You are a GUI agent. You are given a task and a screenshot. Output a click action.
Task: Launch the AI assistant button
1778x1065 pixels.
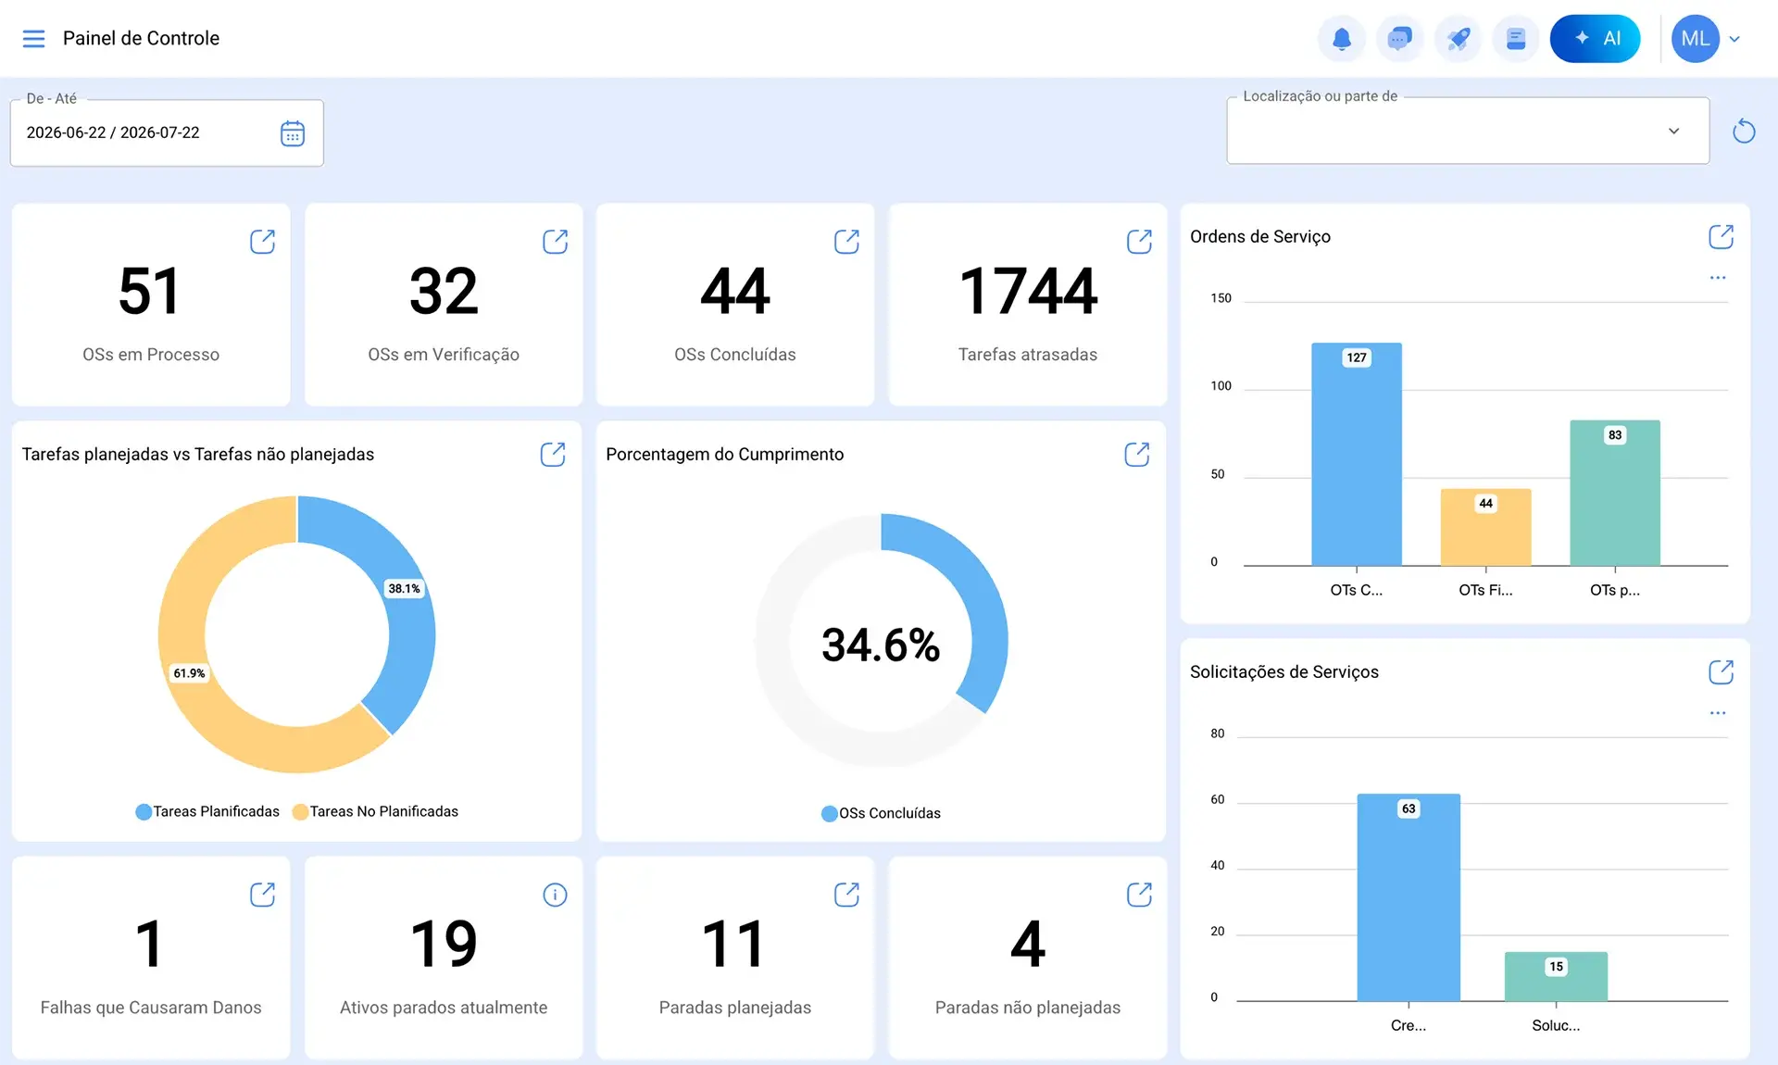tap(1595, 39)
